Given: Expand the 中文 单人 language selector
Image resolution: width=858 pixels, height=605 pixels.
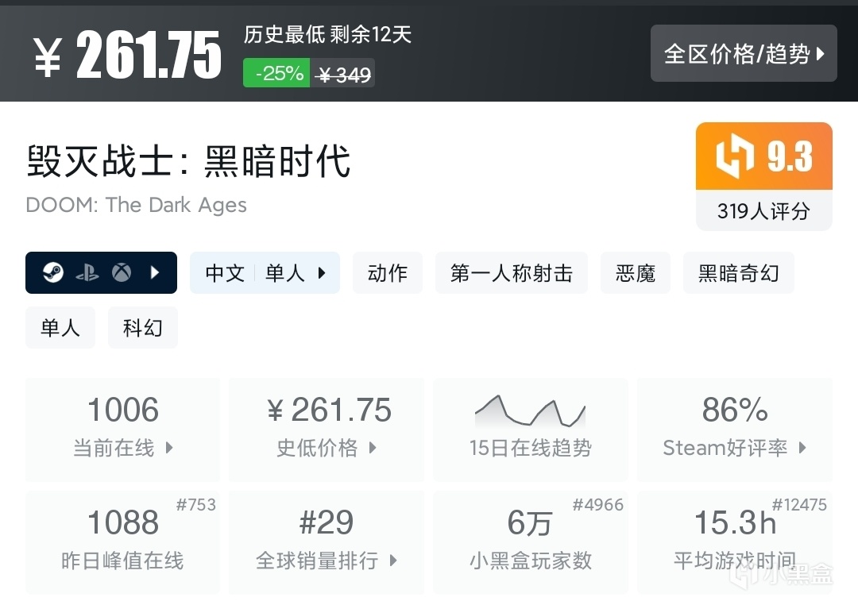Looking at the screenshot, I should [265, 273].
